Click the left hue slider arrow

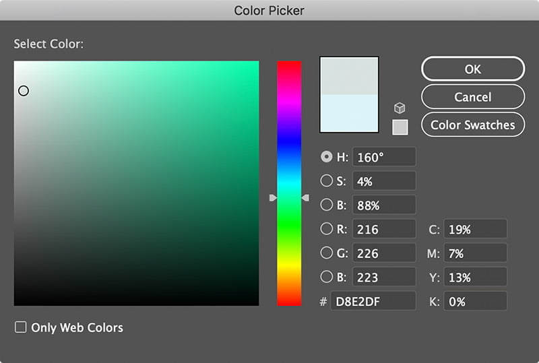[x=273, y=198]
